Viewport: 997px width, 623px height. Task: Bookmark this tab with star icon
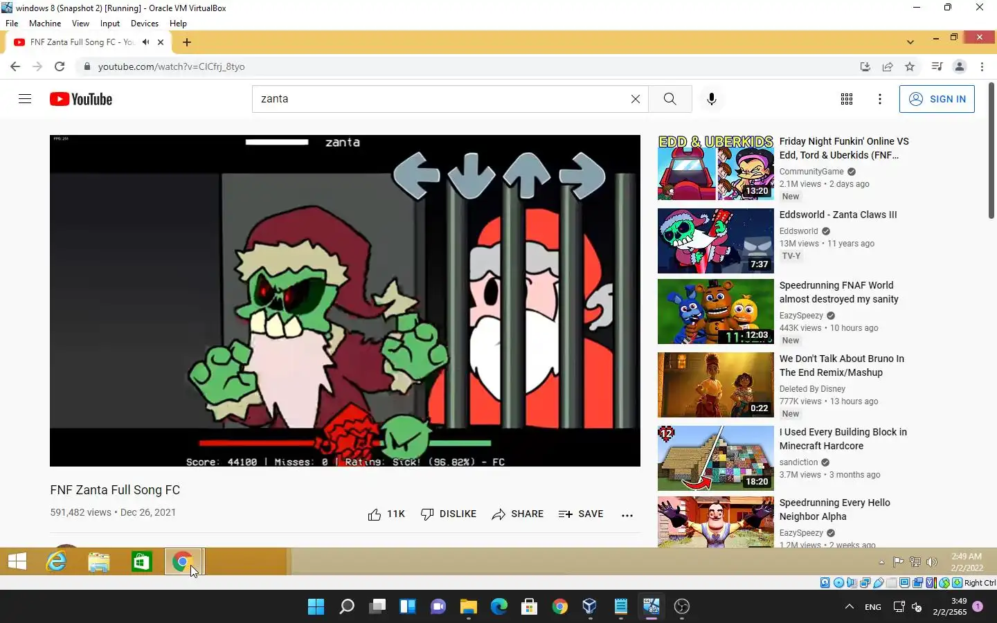[x=910, y=66]
